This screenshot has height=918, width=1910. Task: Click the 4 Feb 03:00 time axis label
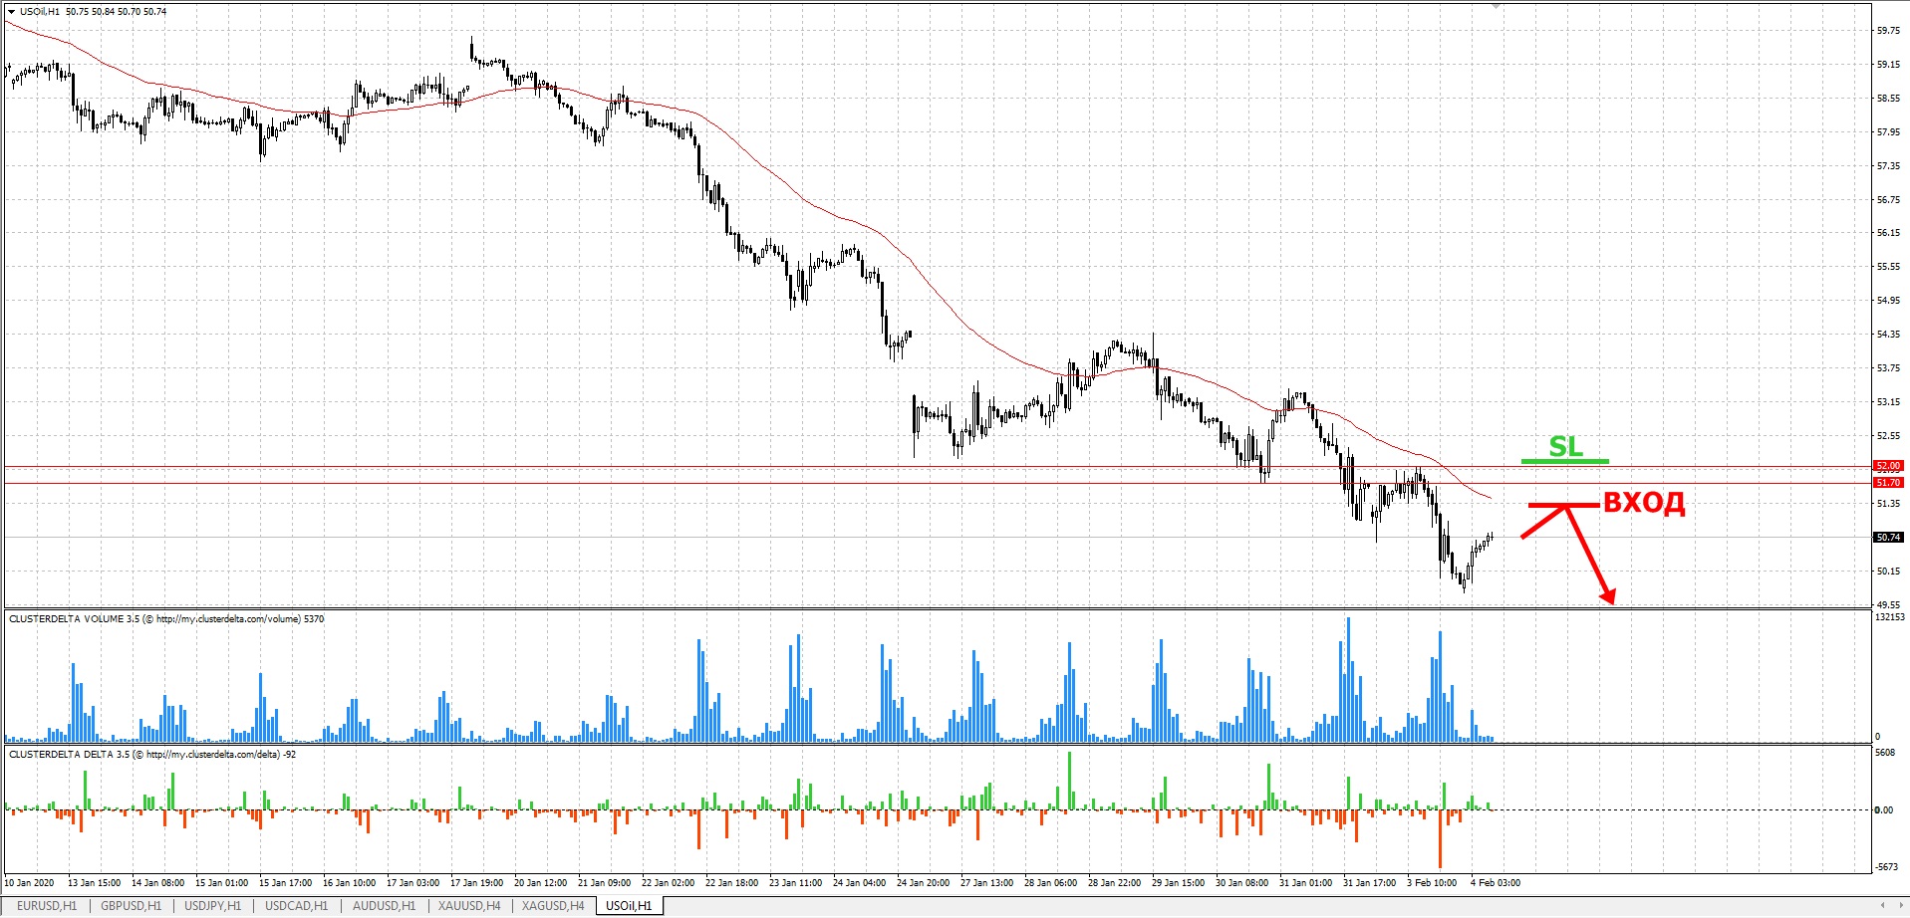[x=1496, y=882]
